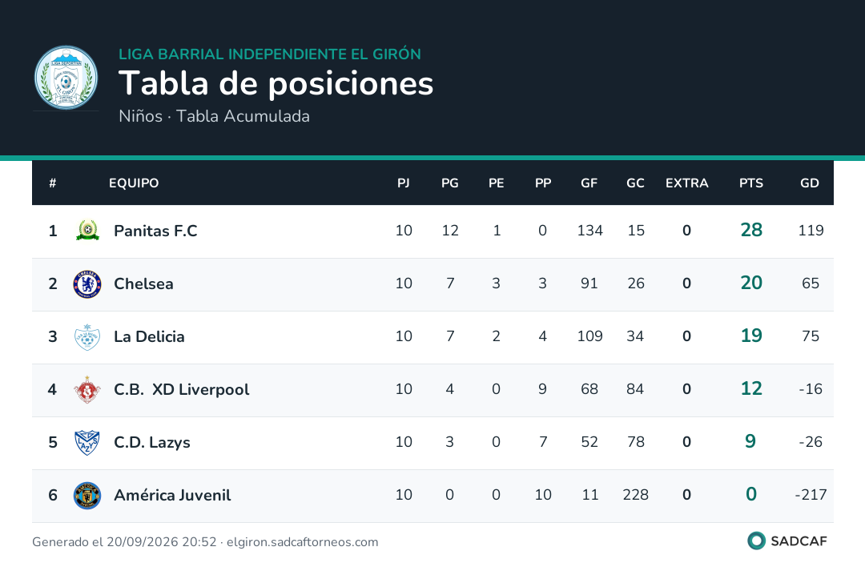Screen dimensions: 865x583
Task: Click the PTS column header
Action: coord(750,183)
